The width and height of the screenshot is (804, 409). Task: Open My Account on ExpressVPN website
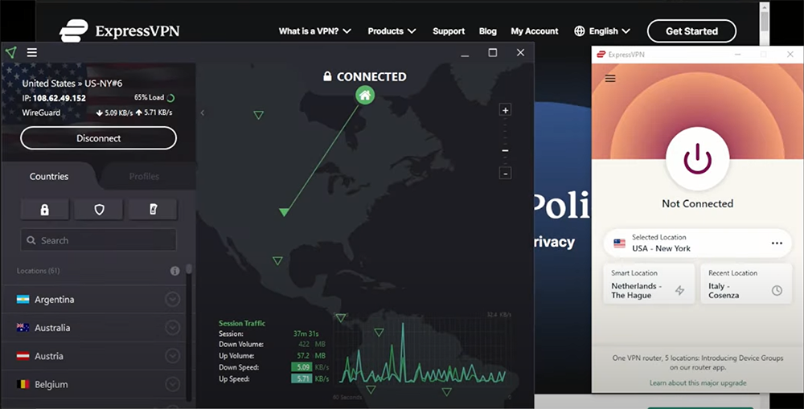[535, 31]
